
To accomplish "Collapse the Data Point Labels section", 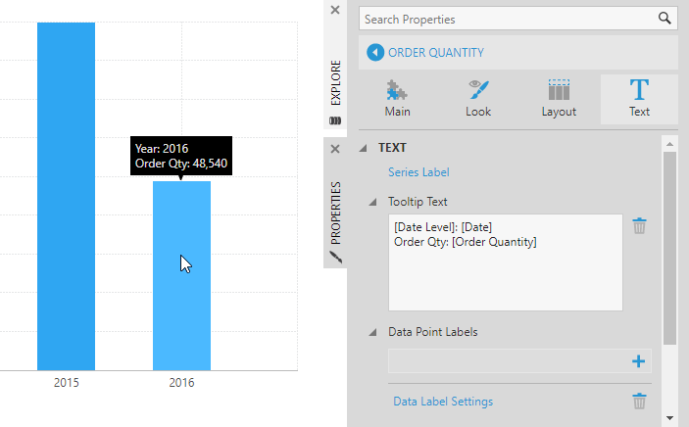I will [372, 332].
